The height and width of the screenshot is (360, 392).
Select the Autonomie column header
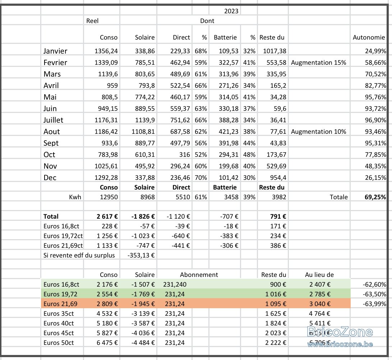coord(369,37)
